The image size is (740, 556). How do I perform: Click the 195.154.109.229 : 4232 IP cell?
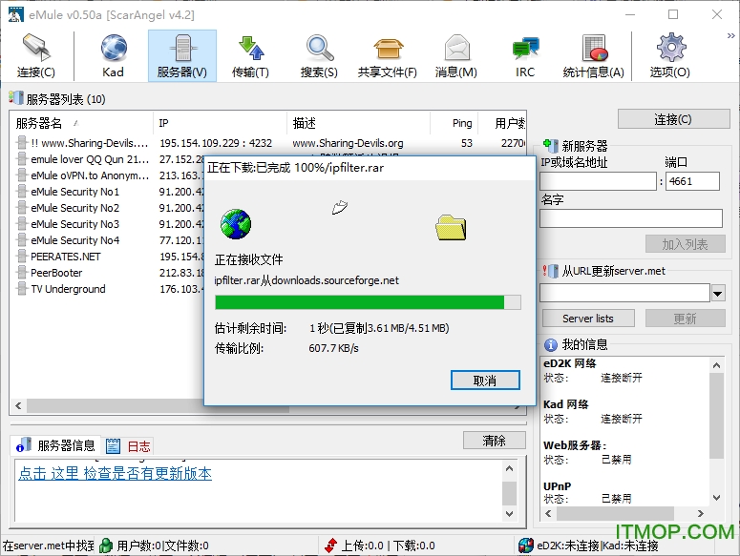[216, 143]
